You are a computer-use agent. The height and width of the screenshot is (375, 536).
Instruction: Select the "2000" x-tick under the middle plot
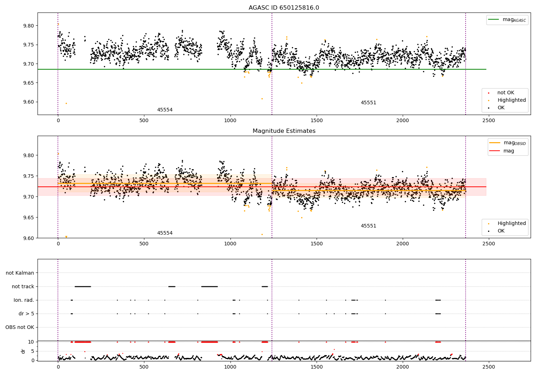pos(403,244)
